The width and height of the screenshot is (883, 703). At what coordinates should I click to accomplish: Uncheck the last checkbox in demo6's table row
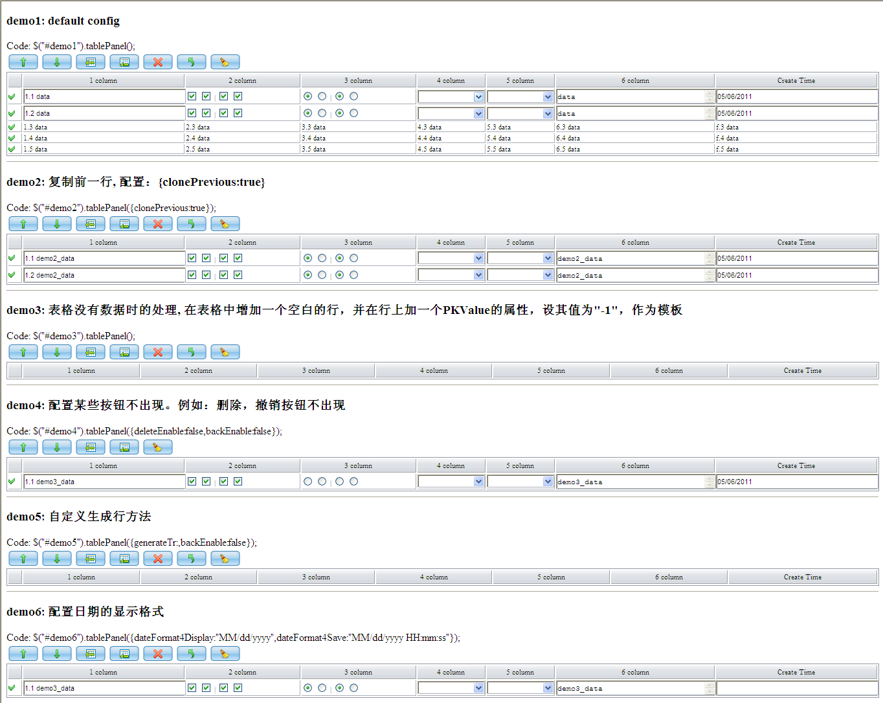coord(238,688)
